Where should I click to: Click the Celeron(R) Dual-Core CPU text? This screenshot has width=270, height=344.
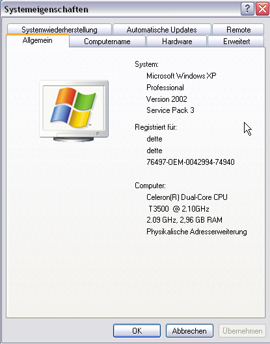coord(187,197)
